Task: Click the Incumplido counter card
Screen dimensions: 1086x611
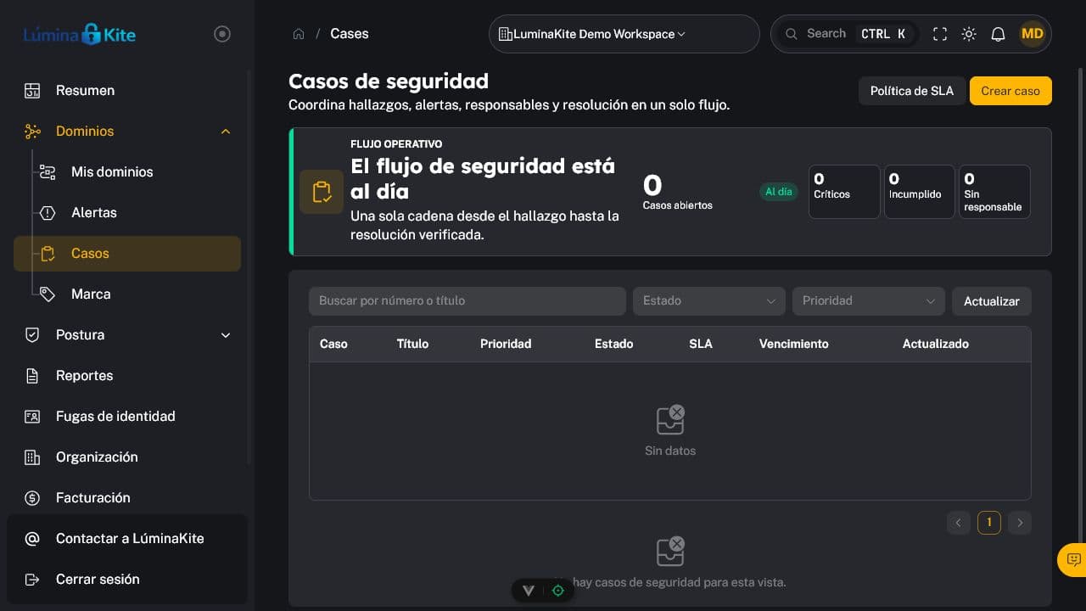Action: point(920,192)
